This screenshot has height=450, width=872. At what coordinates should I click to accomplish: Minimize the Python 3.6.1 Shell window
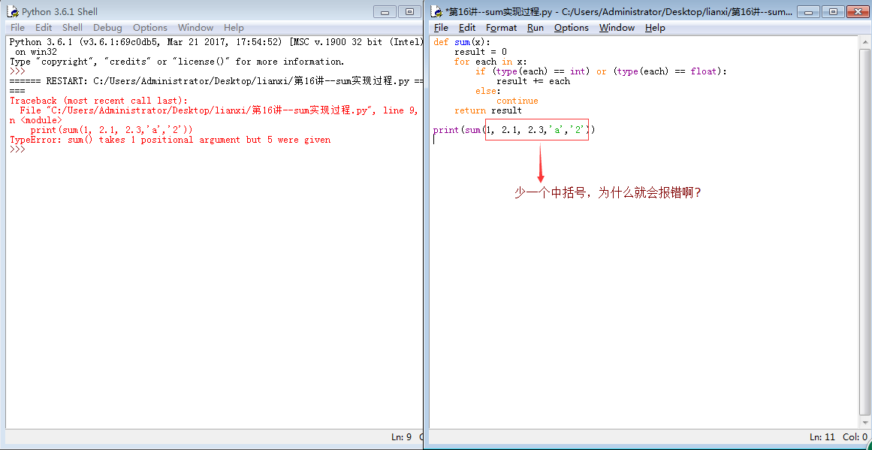(385, 11)
